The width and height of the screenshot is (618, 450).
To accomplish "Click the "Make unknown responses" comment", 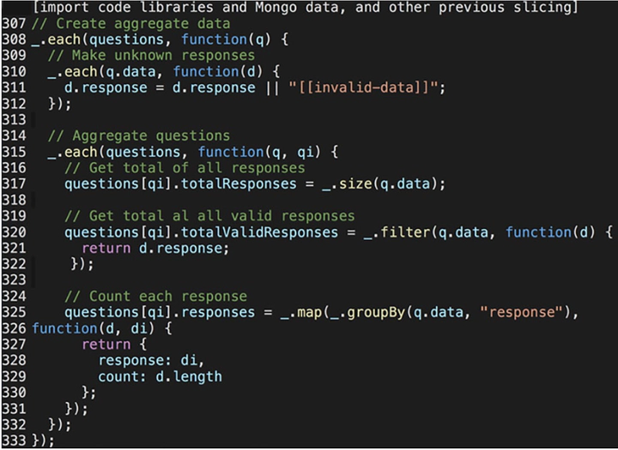I will 151,56.
